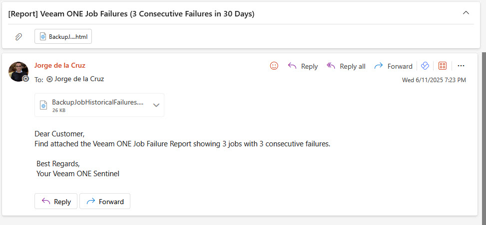The image size is (486, 225).
Task: Select the recipient Jorge de la Cruz
Action: pyautogui.click(x=75, y=79)
